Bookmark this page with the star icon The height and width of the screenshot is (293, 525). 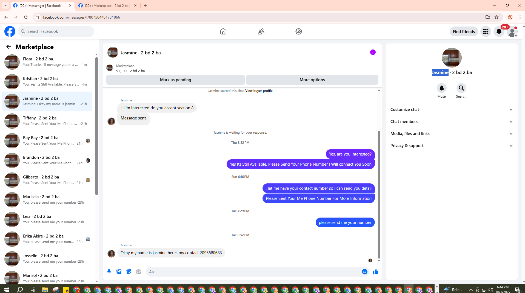tap(497, 17)
